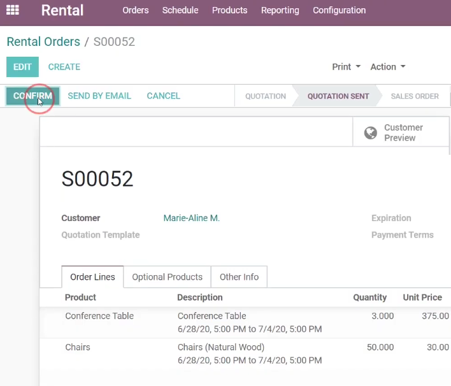Open the Reporting menu
Viewport: 451px width, 386px height.
point(280,10)
